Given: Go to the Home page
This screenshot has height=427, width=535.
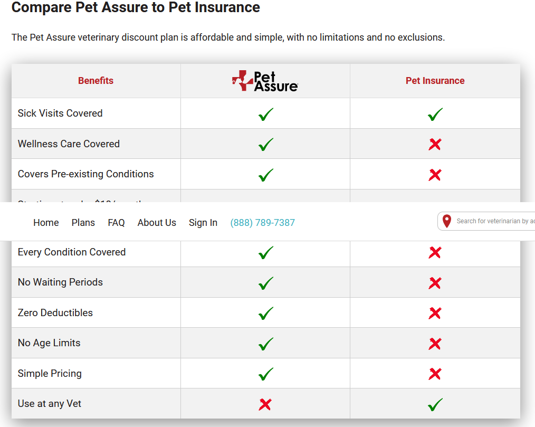Looking at the screenshot, I should click(x=46, y=223).
